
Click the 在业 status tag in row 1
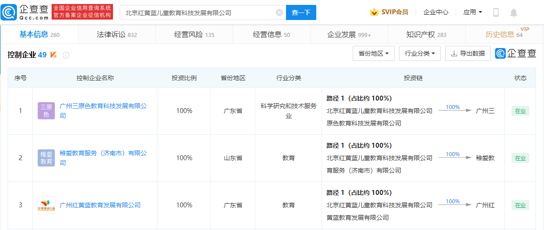click(x=520, y=111)
